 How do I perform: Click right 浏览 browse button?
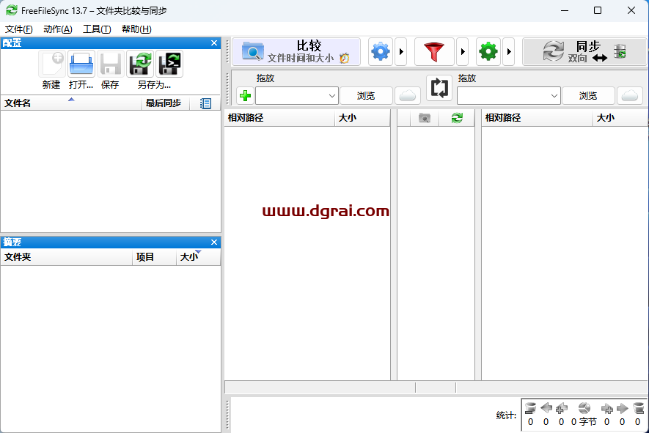click(587, 95)
